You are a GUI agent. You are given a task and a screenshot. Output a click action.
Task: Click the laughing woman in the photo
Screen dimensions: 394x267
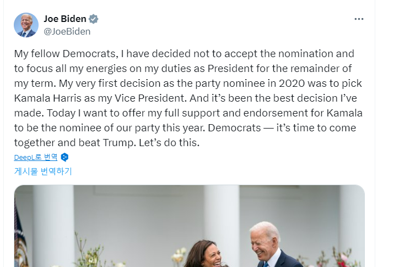[x=201, y=254]
